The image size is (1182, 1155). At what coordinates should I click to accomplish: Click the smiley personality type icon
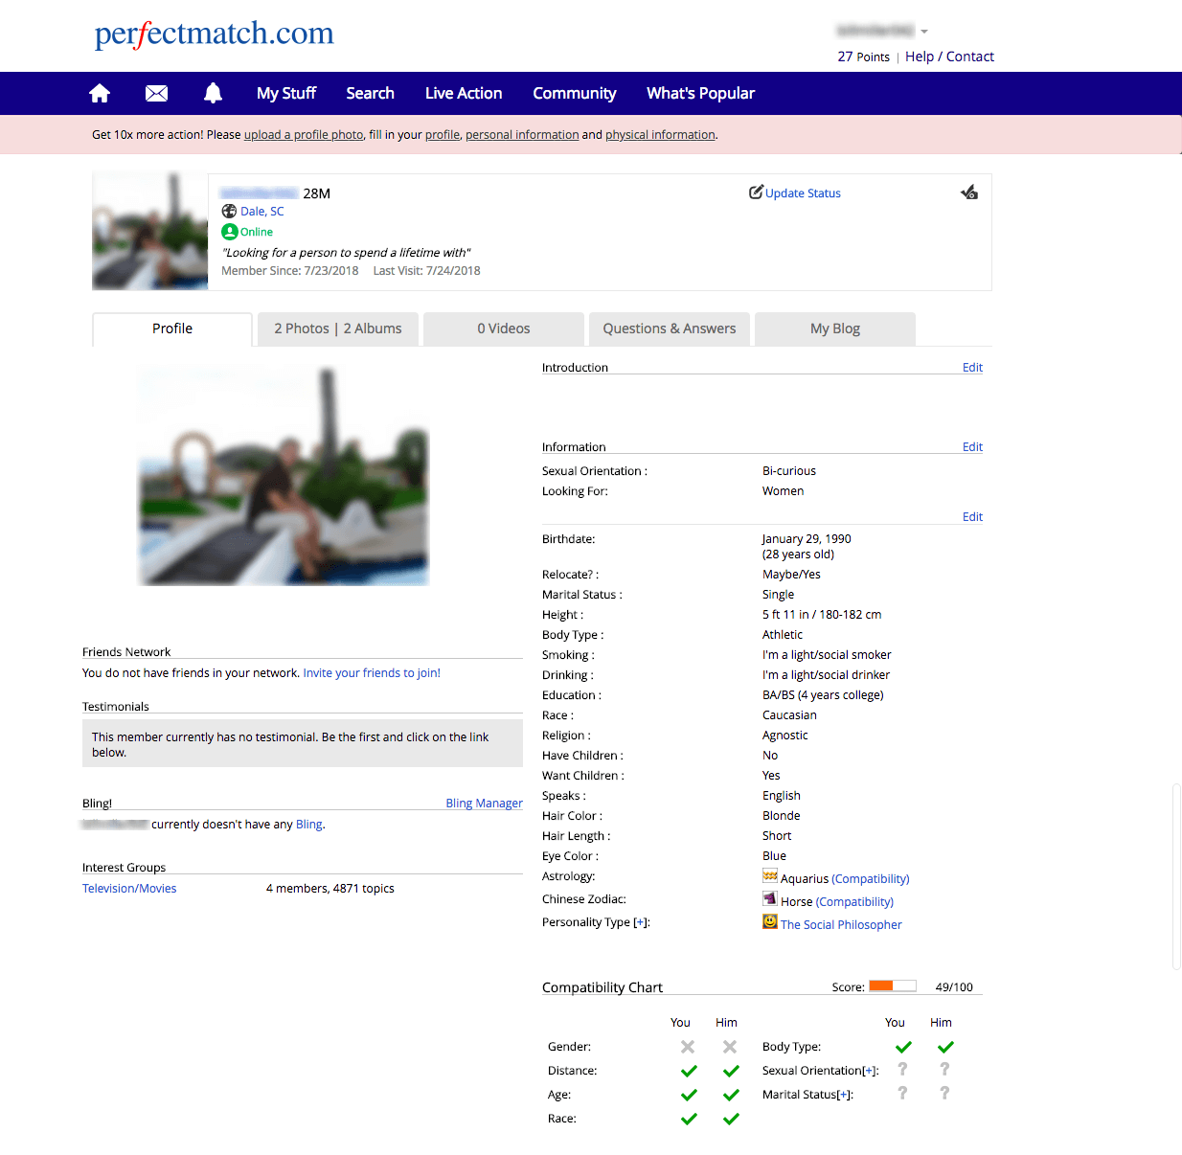point(770,922)
